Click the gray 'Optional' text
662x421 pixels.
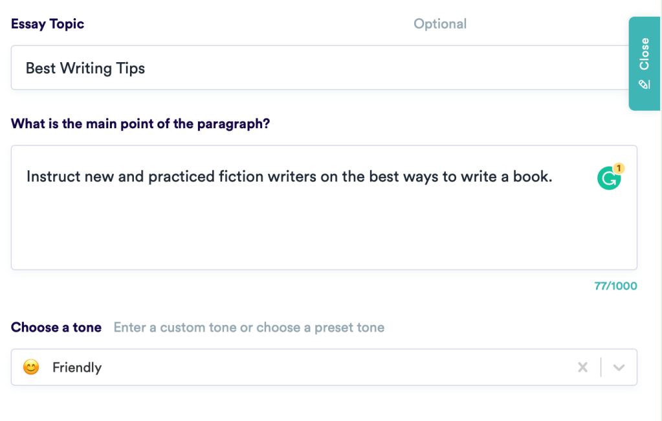440,24
